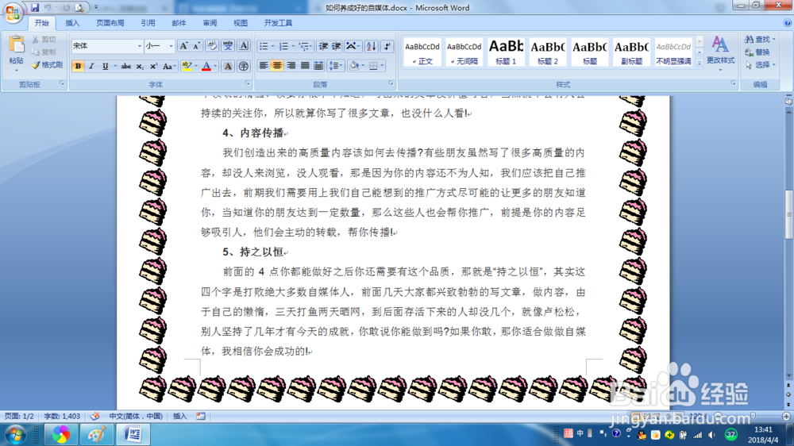
Task: Switch to the Review (审阅) tab
Action: click(x=210, y=23)
